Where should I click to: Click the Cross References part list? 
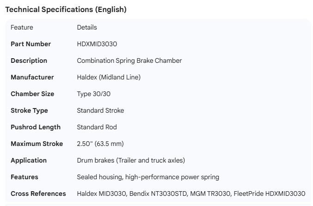tap(191, 194)
